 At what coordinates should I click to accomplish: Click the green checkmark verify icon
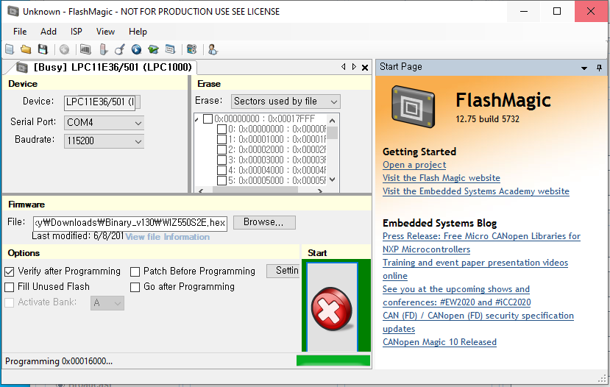[153, 49]
